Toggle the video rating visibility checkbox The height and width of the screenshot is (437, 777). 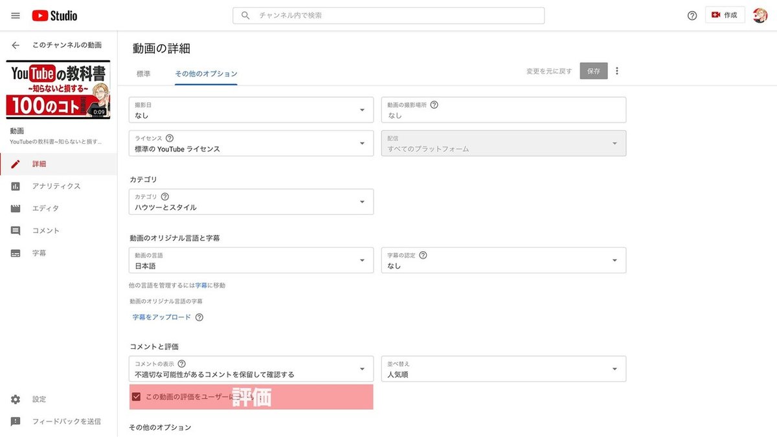tap(136, 397)
